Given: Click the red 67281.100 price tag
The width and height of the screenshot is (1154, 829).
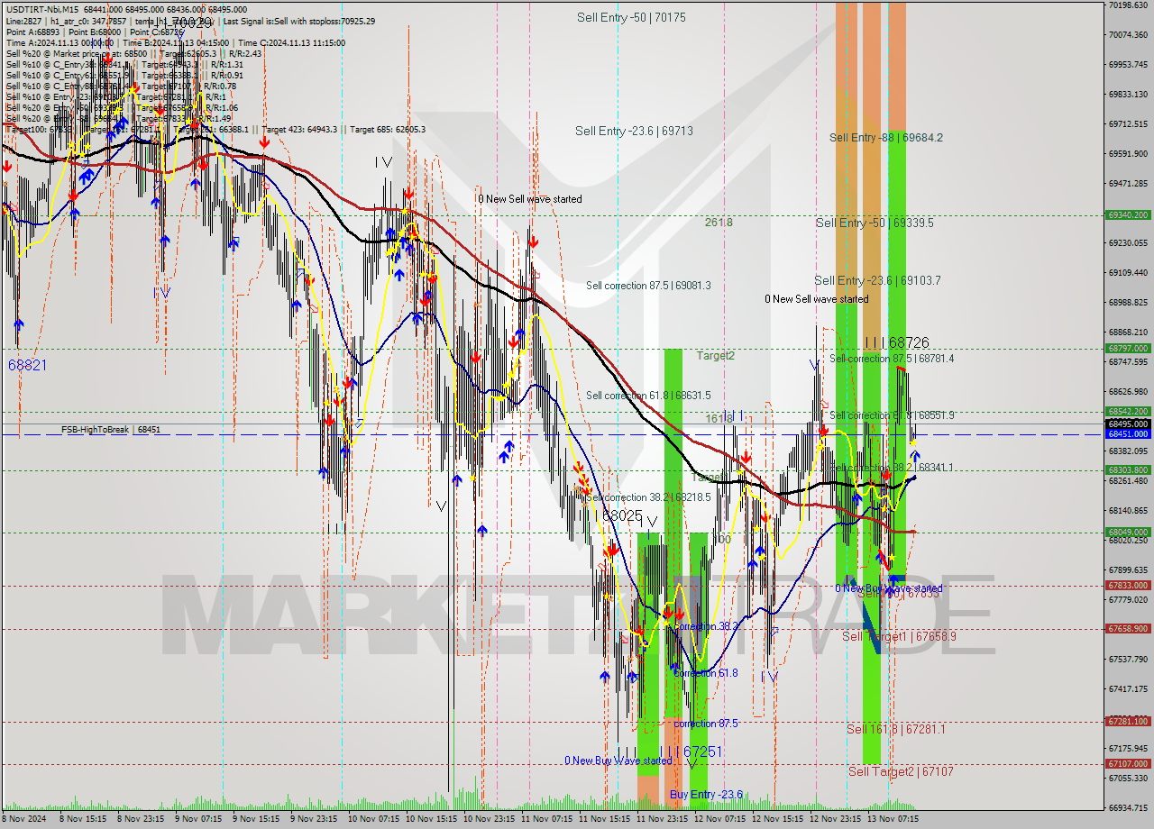Looking at the screenshot, I should [x=1128, y=721].
